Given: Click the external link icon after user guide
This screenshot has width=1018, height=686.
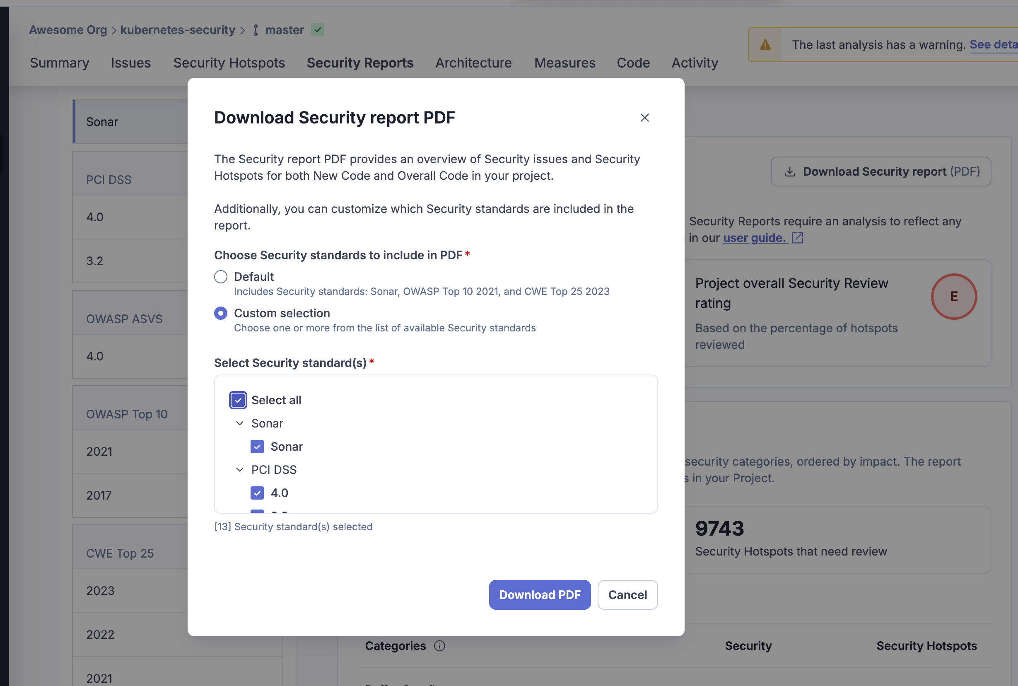Looking at the screenshot, I should (x=797, y=237).
